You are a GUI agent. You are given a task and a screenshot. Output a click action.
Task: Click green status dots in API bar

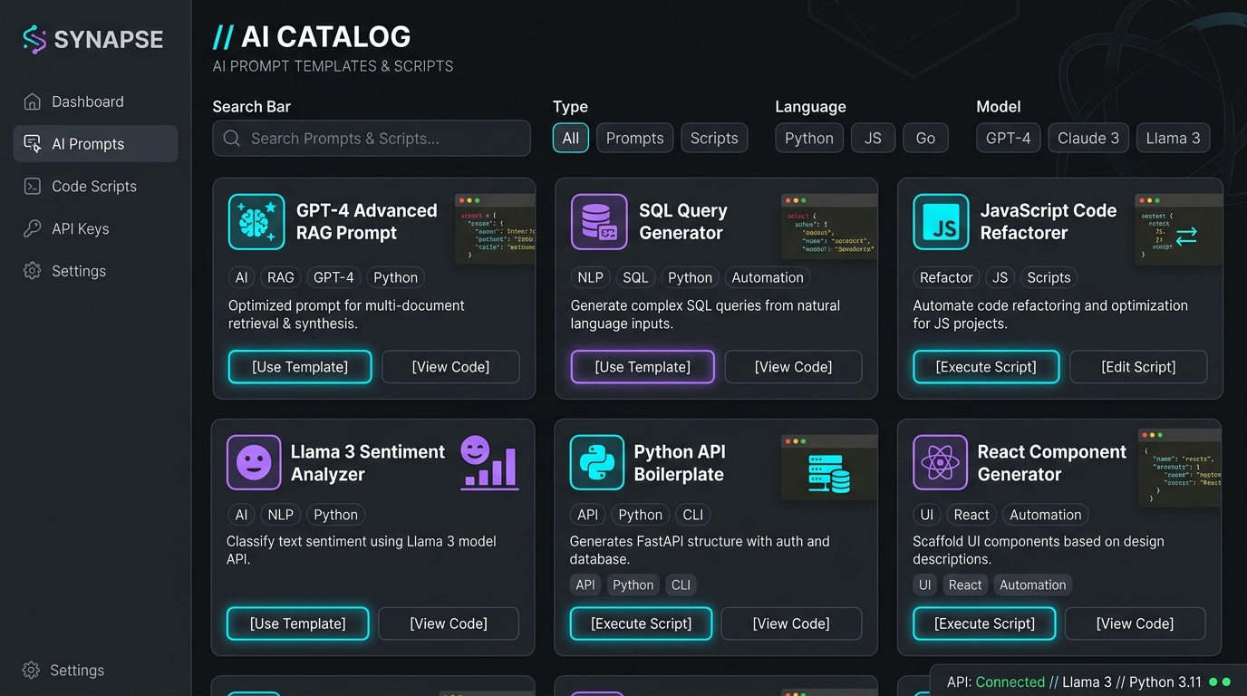(x=1220, y=681)
